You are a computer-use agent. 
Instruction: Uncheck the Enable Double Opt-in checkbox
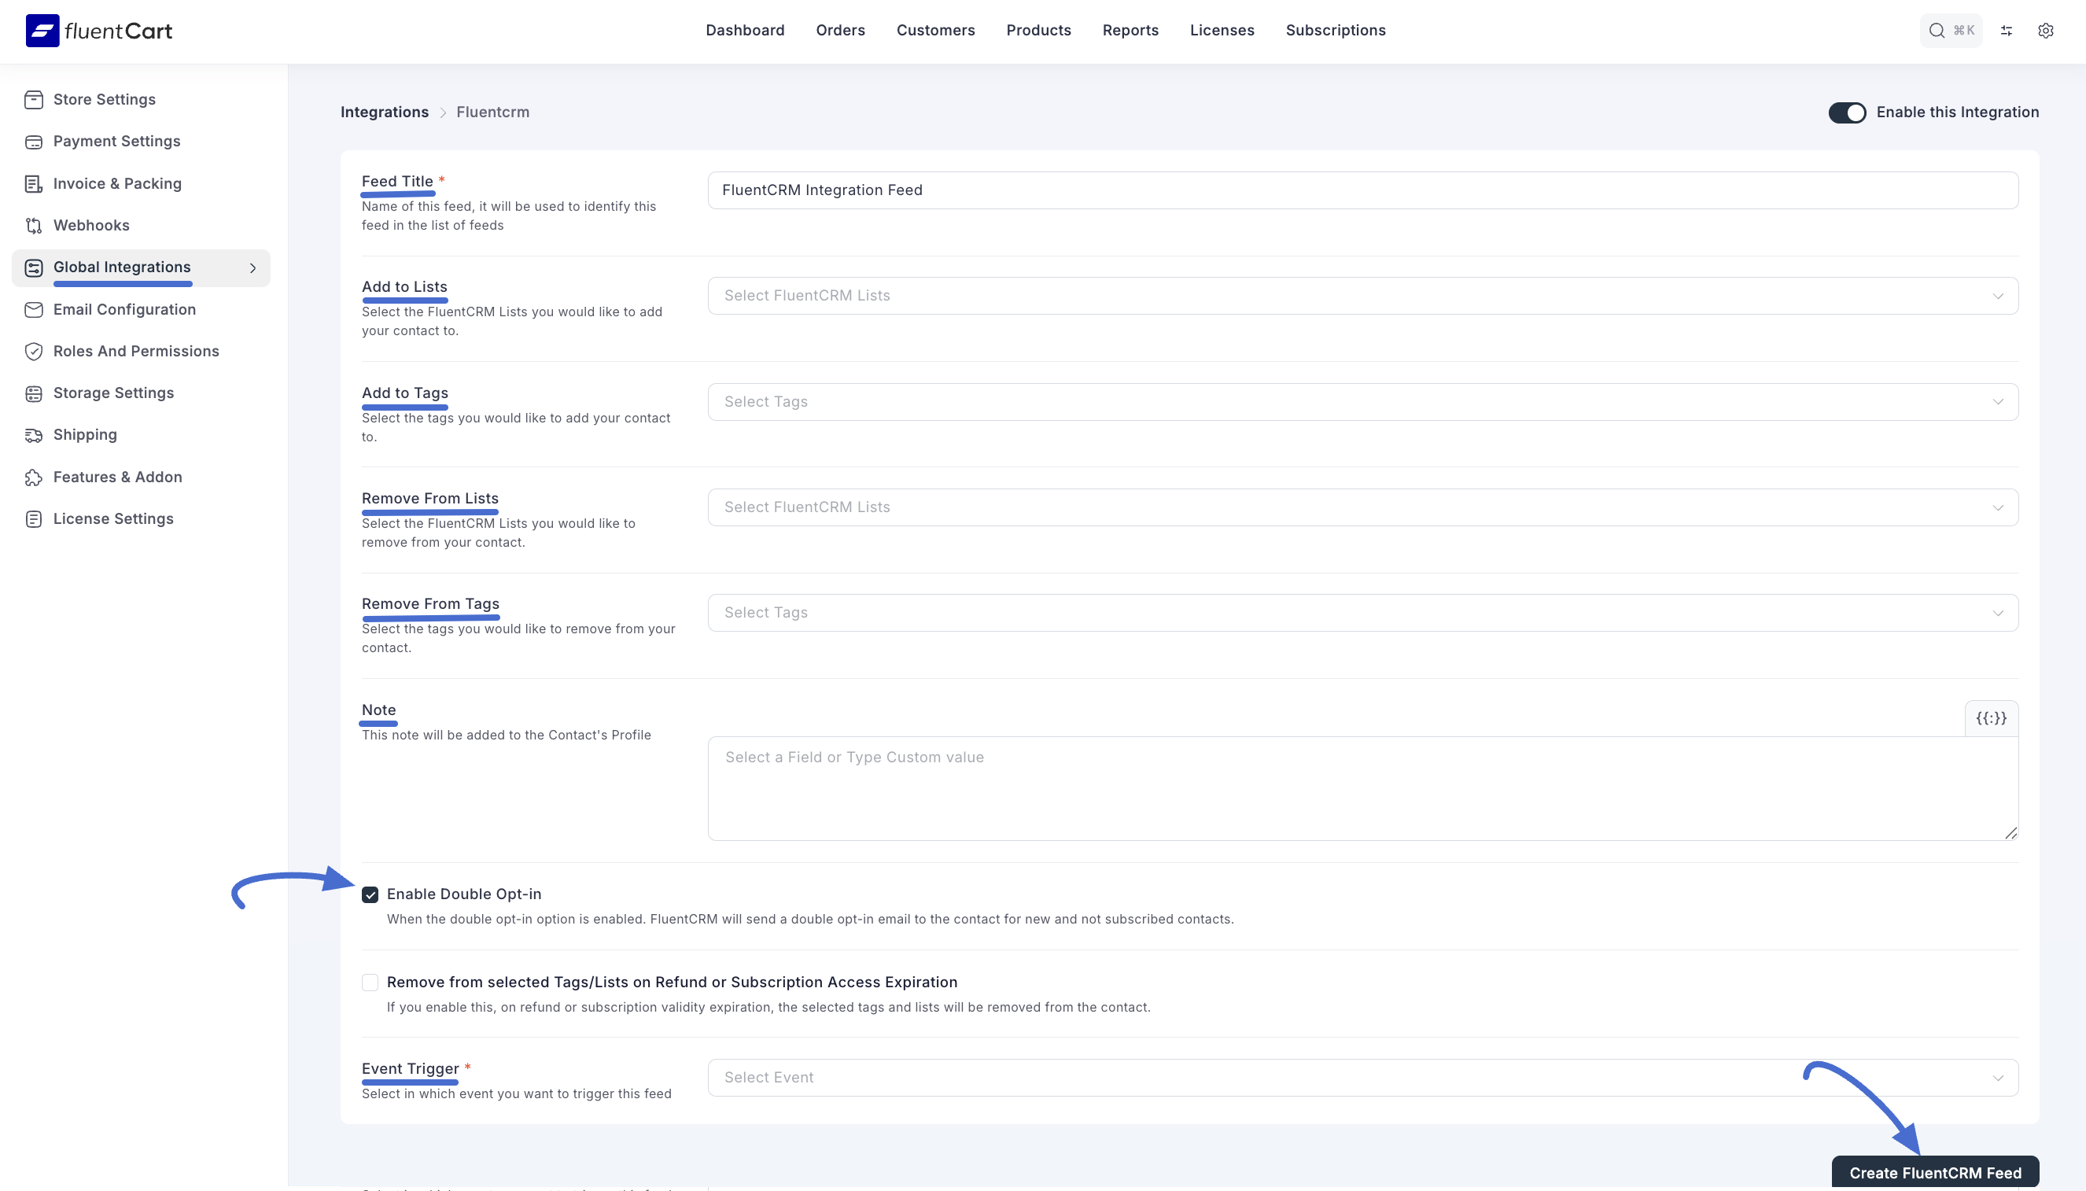pyautogui.click(x=370, y=895)
